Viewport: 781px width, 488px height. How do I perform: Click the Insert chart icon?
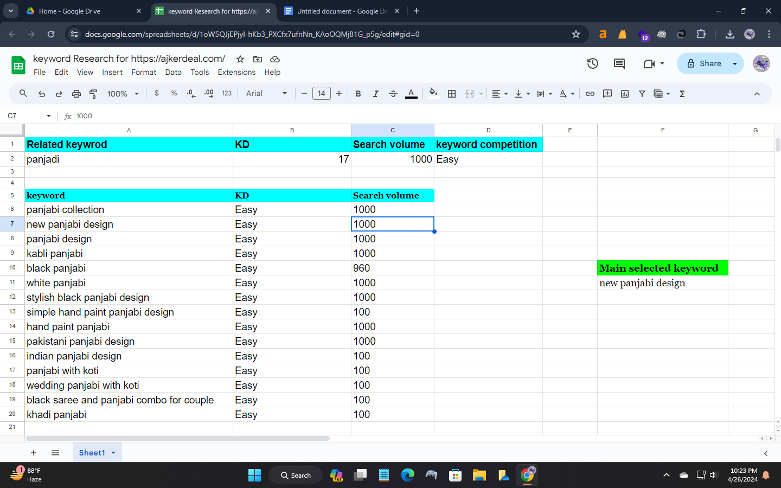(x=625, y=94)
